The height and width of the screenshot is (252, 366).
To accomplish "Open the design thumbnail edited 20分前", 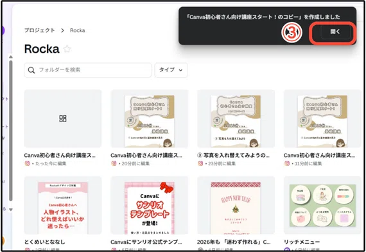I will (150, 118).
